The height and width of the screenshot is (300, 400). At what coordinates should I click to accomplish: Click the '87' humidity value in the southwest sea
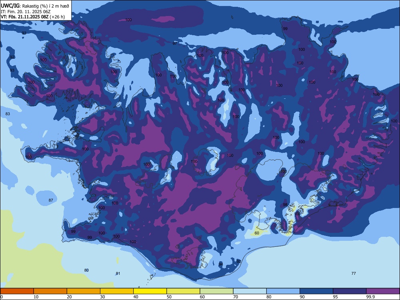click(51, 200)
